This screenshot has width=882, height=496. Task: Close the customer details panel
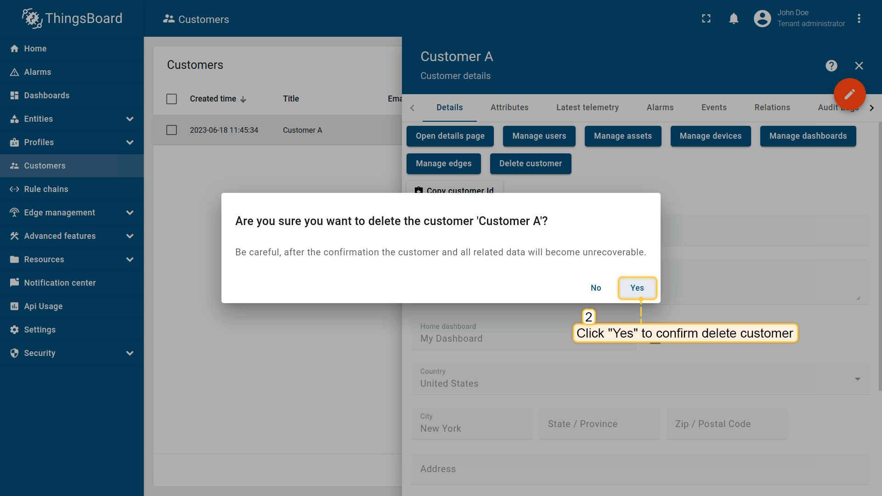tap(859, 66)
